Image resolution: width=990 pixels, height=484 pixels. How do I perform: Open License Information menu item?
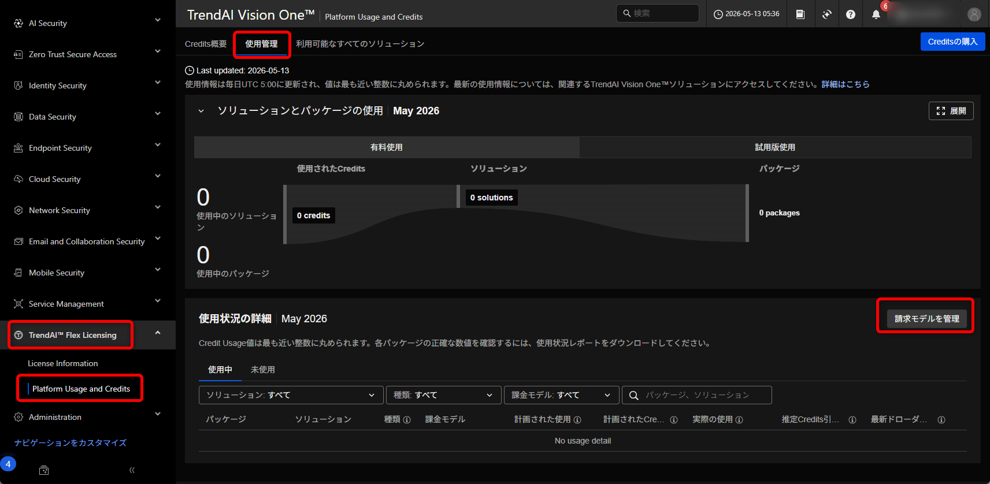[63, 363]
